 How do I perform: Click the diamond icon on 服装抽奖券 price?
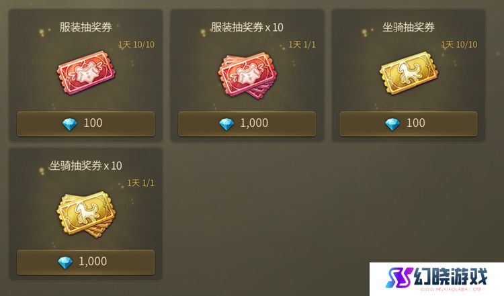coord(70,124)
